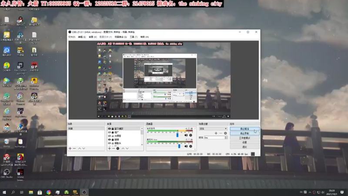Mute the desktop audio speaker icon
The image size is (348, 196).
[x=186, y=135]
